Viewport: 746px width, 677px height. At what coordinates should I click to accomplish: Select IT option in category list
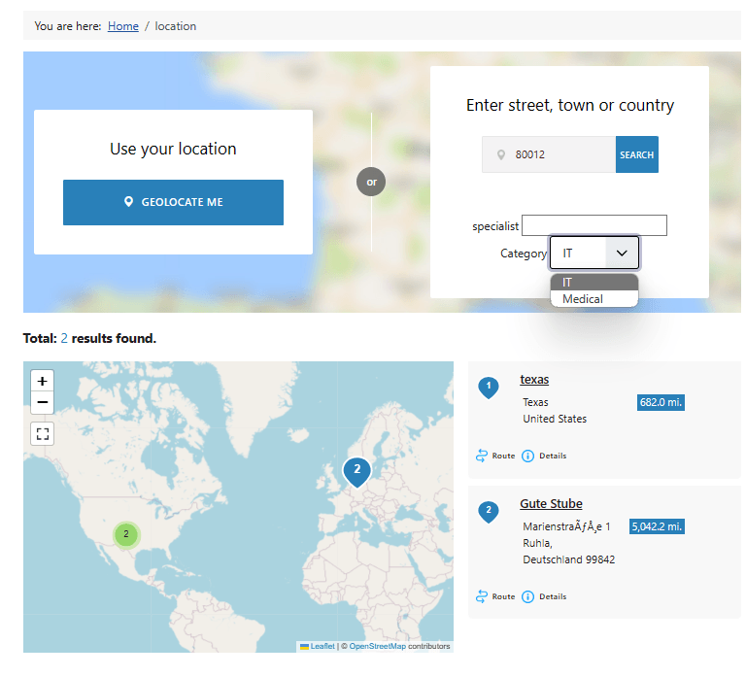click(593, 283)
